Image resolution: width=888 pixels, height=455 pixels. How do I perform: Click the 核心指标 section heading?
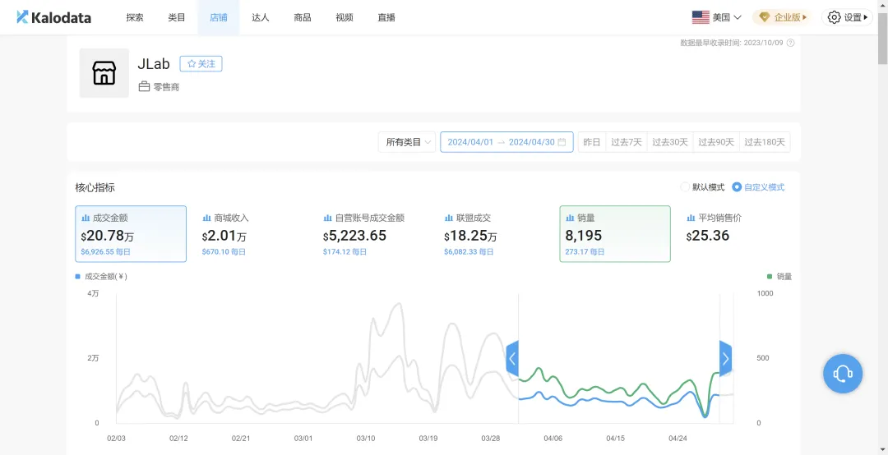(x=95, y=187)
